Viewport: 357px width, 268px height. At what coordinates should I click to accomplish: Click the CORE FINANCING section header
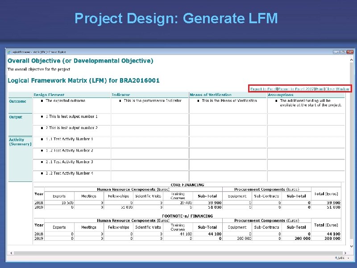187,184
